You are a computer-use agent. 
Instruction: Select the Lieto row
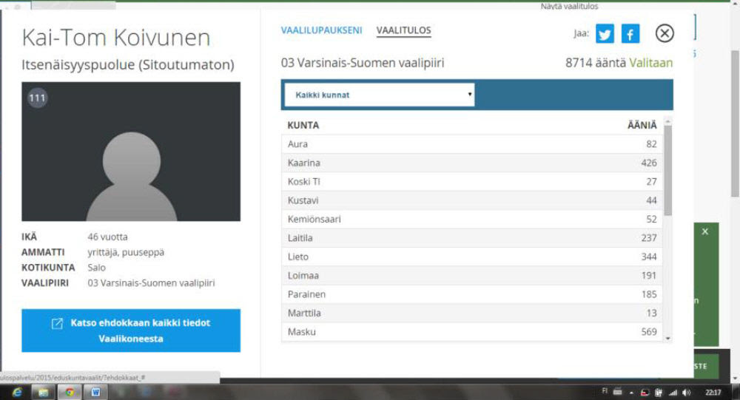(x=472, y=257)
